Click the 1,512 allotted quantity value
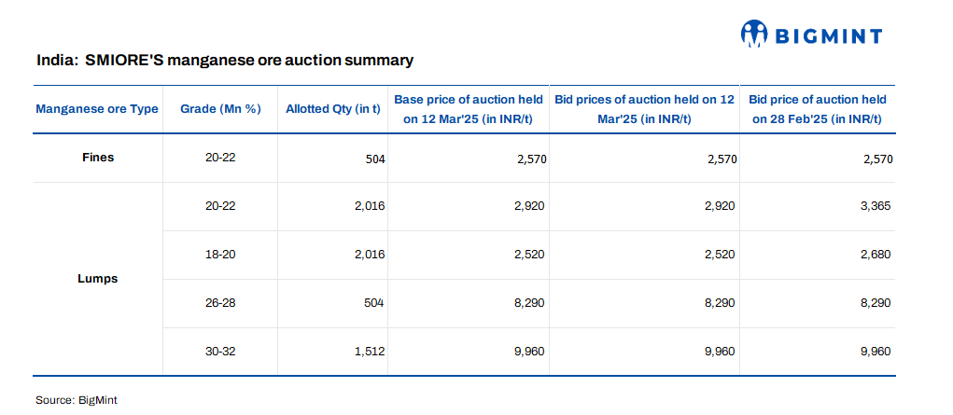Screen dimensions: 953x415 (370, 352)
